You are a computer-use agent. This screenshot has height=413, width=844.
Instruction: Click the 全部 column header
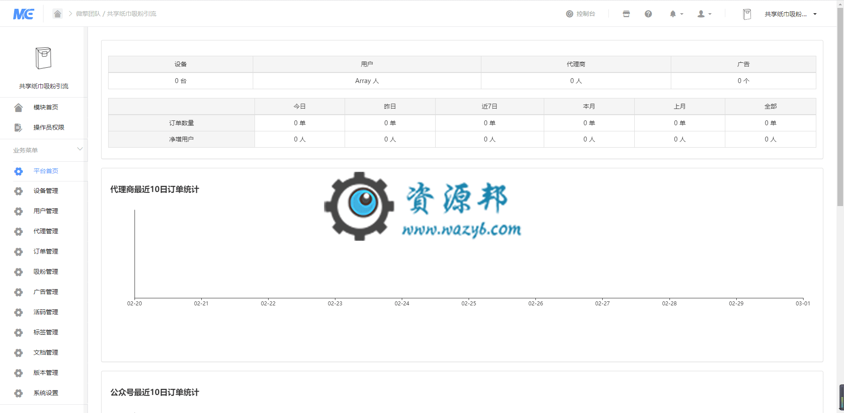click(771, 106)
